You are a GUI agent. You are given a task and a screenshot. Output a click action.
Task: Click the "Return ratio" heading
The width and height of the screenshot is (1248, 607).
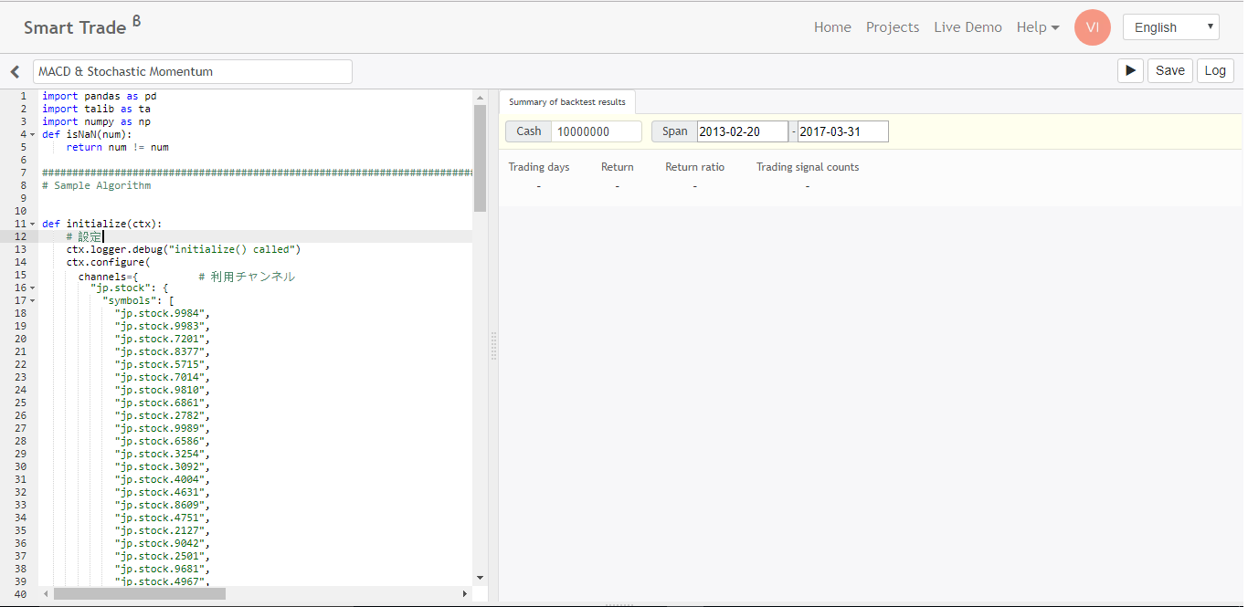point(695,167)
